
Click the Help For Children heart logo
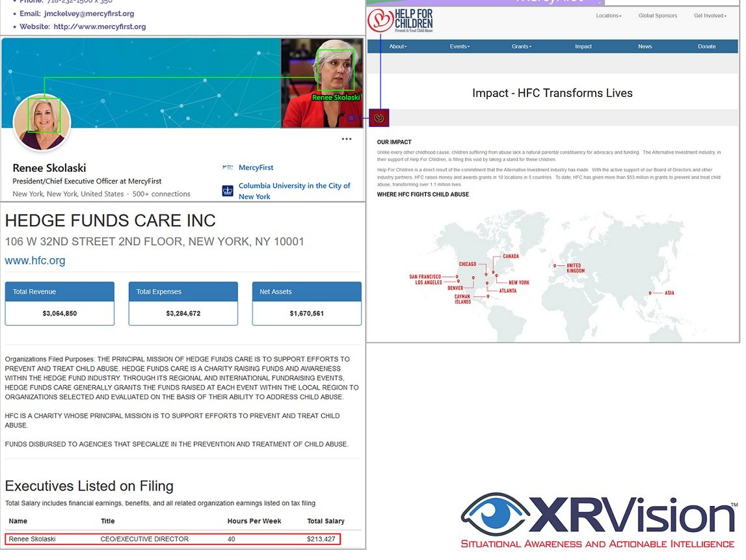pos(380,20)
